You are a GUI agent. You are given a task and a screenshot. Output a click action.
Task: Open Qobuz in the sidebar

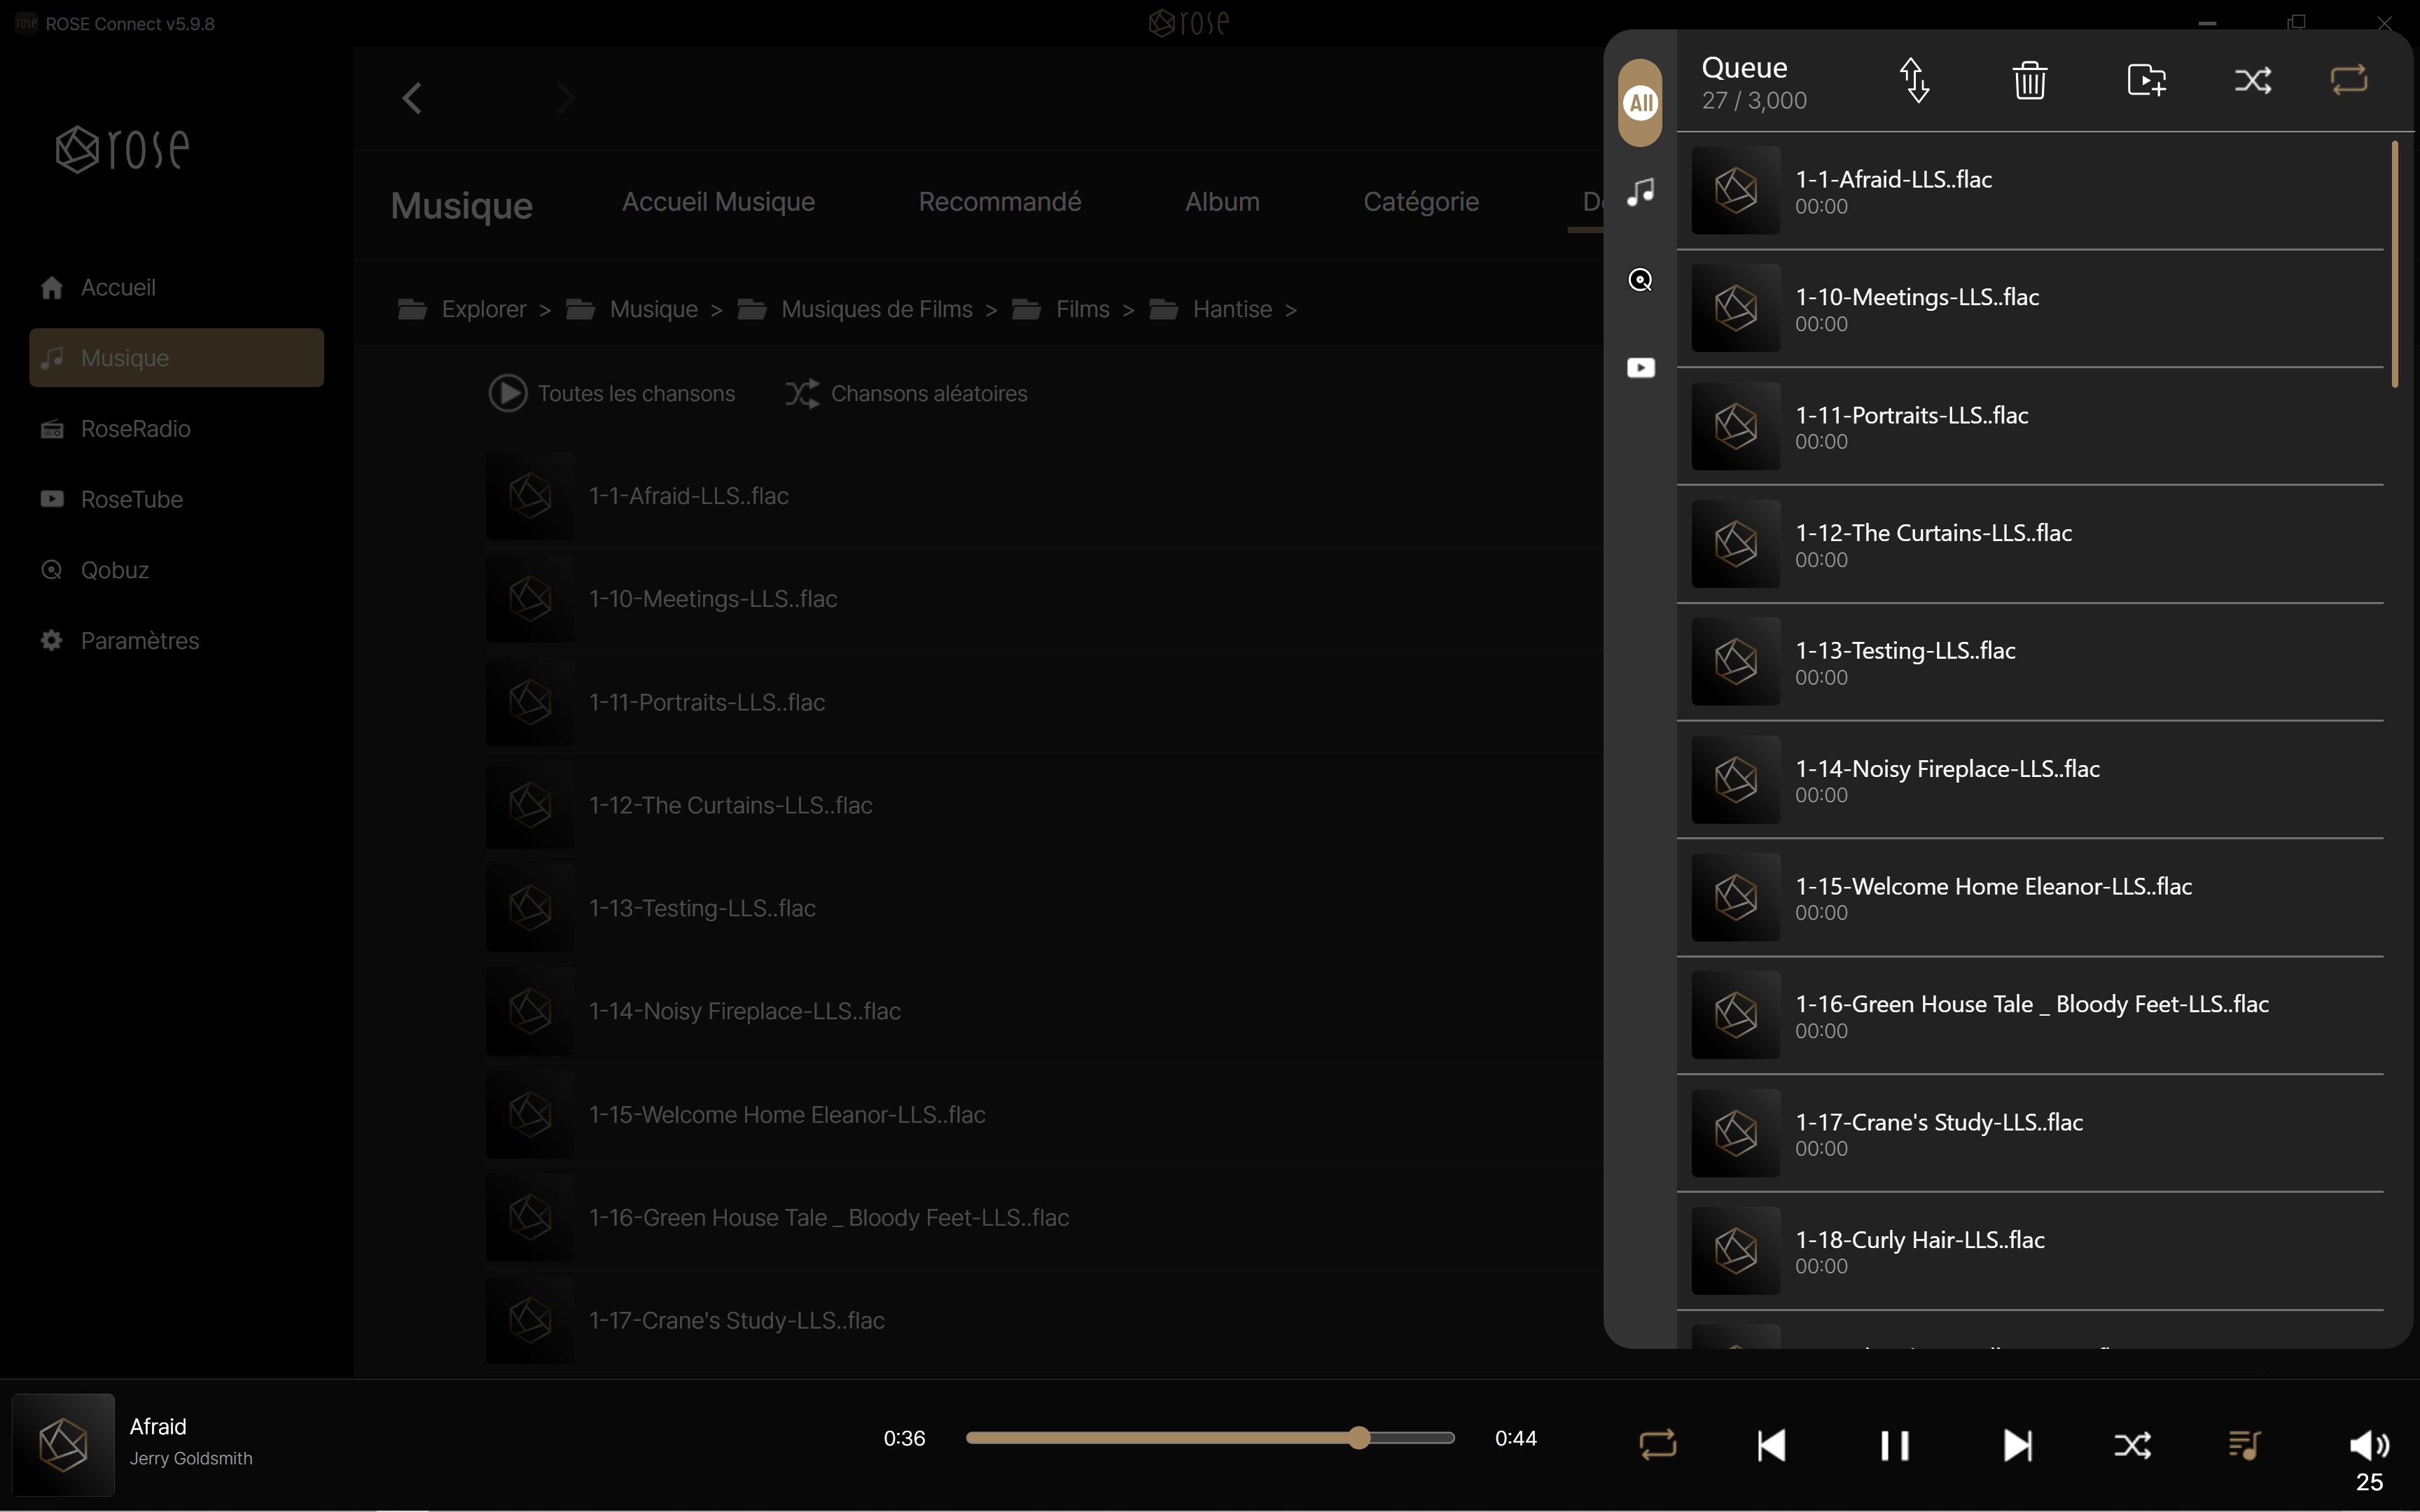(x=176, y=570)
